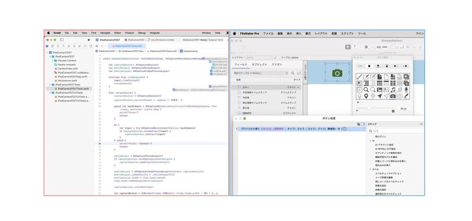Open the Integrate menu in Xcode
Viewport: 472px width, 221px height.
[x=155, y=33]
